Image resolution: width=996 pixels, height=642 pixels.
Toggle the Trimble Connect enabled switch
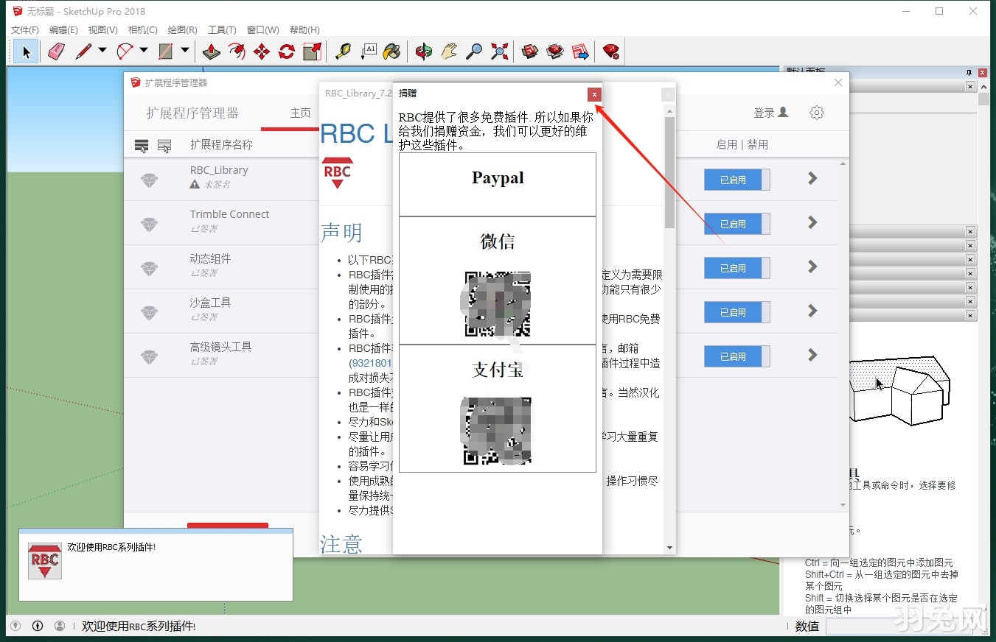(736, 224)
